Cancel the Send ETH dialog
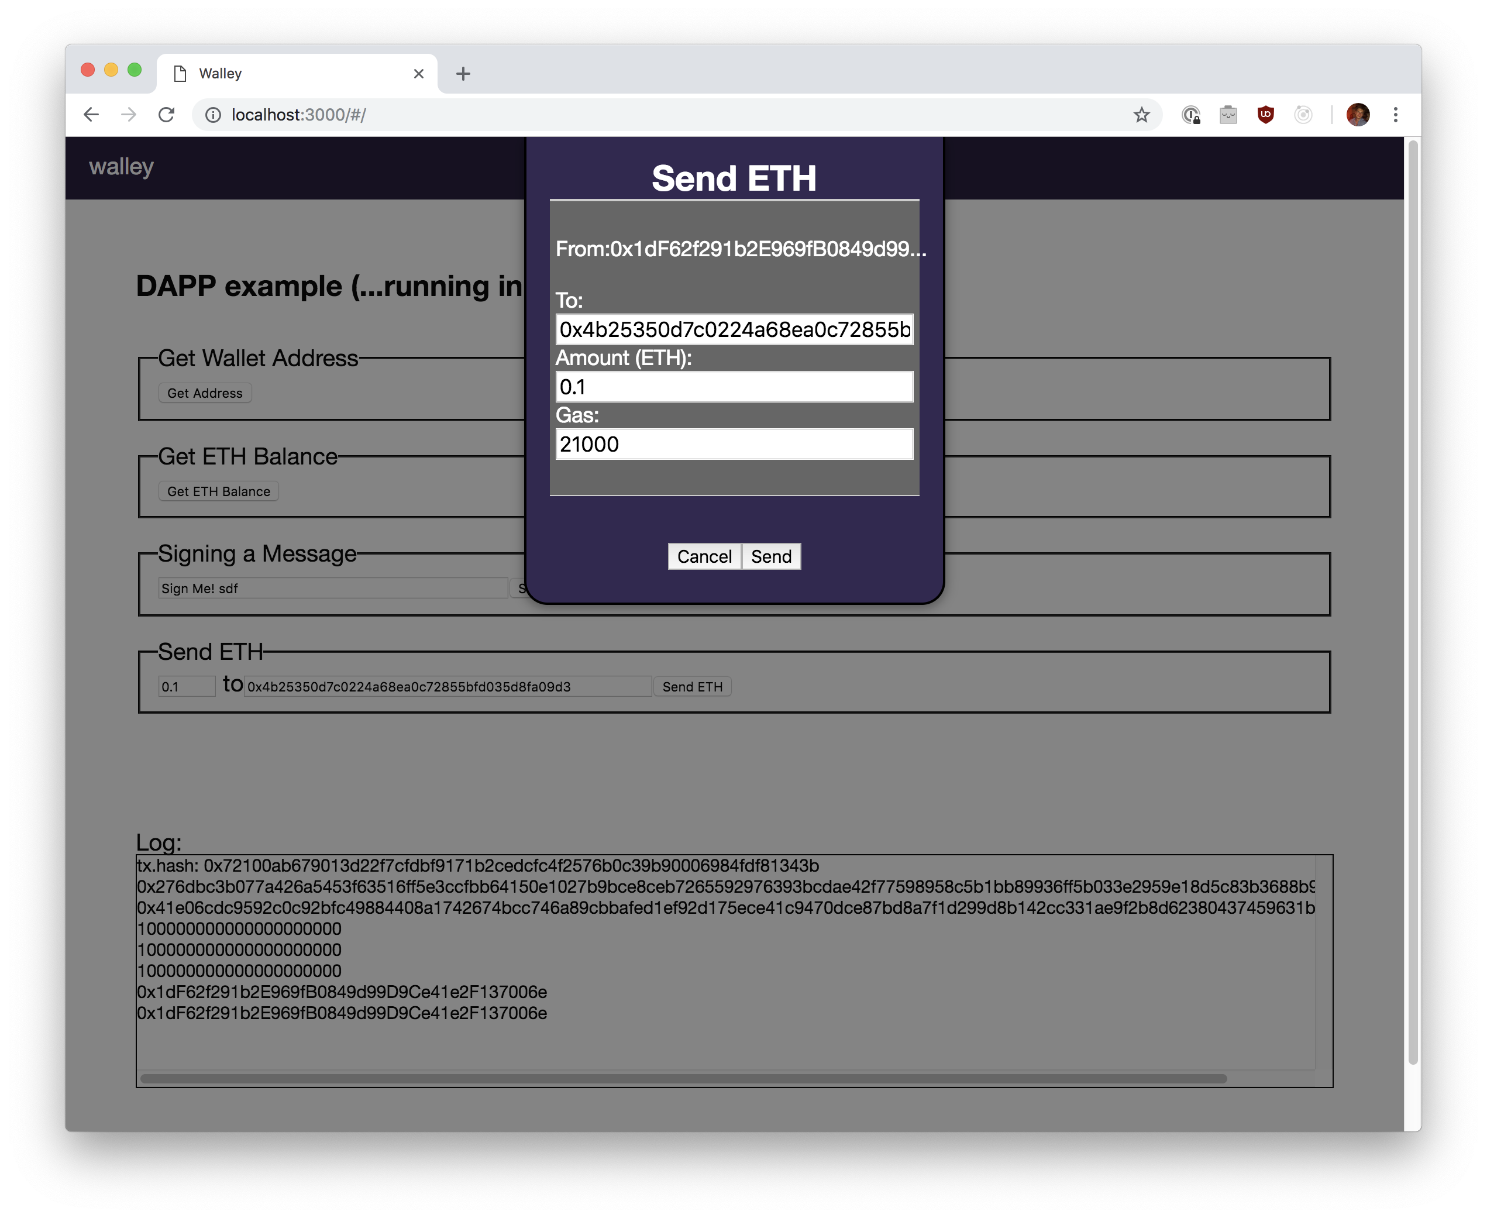The image size is (1487, 1218). (x=704, y=556)
